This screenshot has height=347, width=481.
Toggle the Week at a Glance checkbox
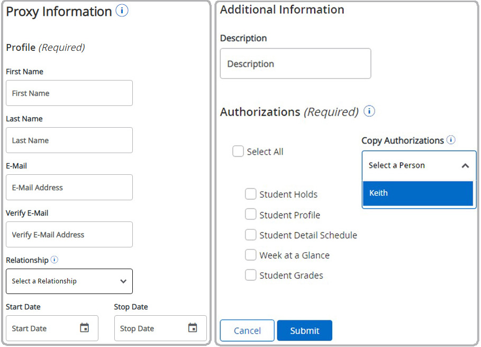coord(250,255)
